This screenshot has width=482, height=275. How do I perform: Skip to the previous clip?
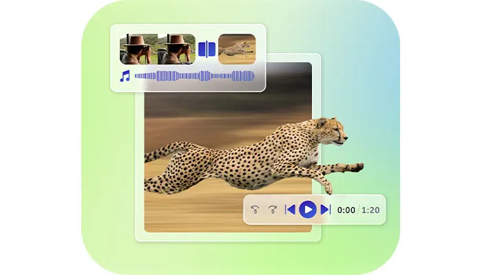290,210
